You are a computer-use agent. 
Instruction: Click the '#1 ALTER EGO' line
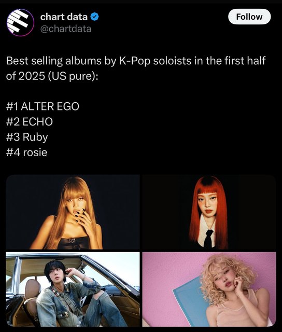coord(43,106)
